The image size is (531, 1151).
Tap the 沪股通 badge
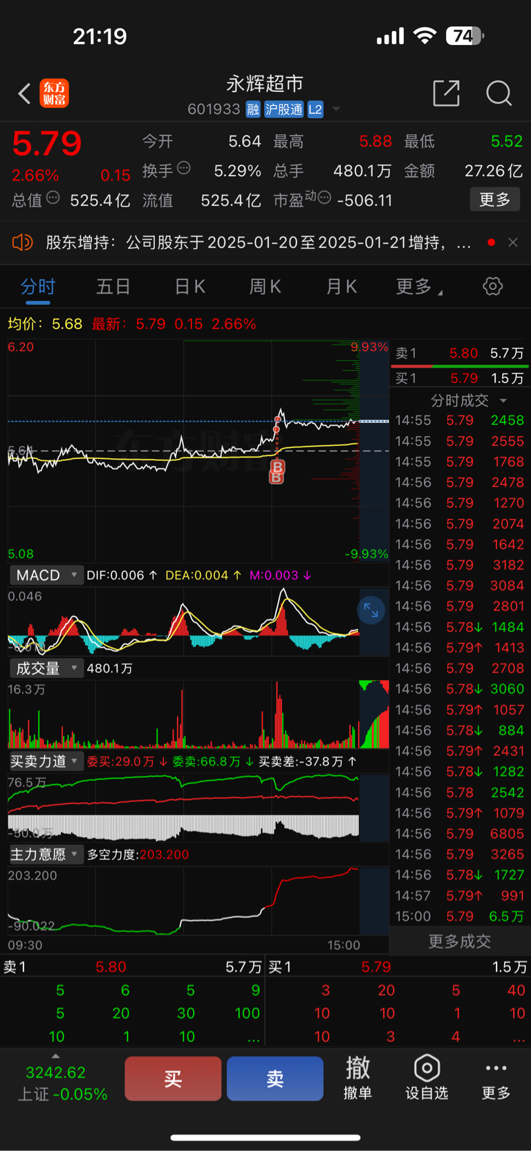pyautogui.click(x=283, y=109)
